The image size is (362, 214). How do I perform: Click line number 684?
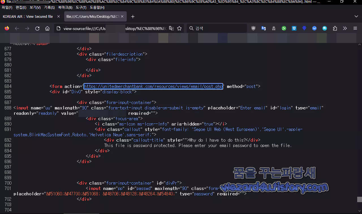click(8, 86)
